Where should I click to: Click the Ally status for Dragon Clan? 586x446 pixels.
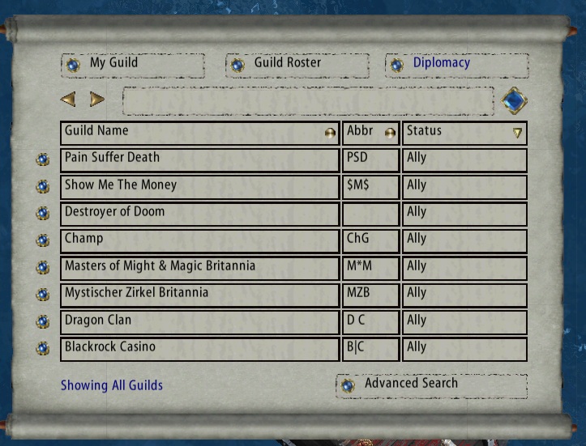[464, 322]
